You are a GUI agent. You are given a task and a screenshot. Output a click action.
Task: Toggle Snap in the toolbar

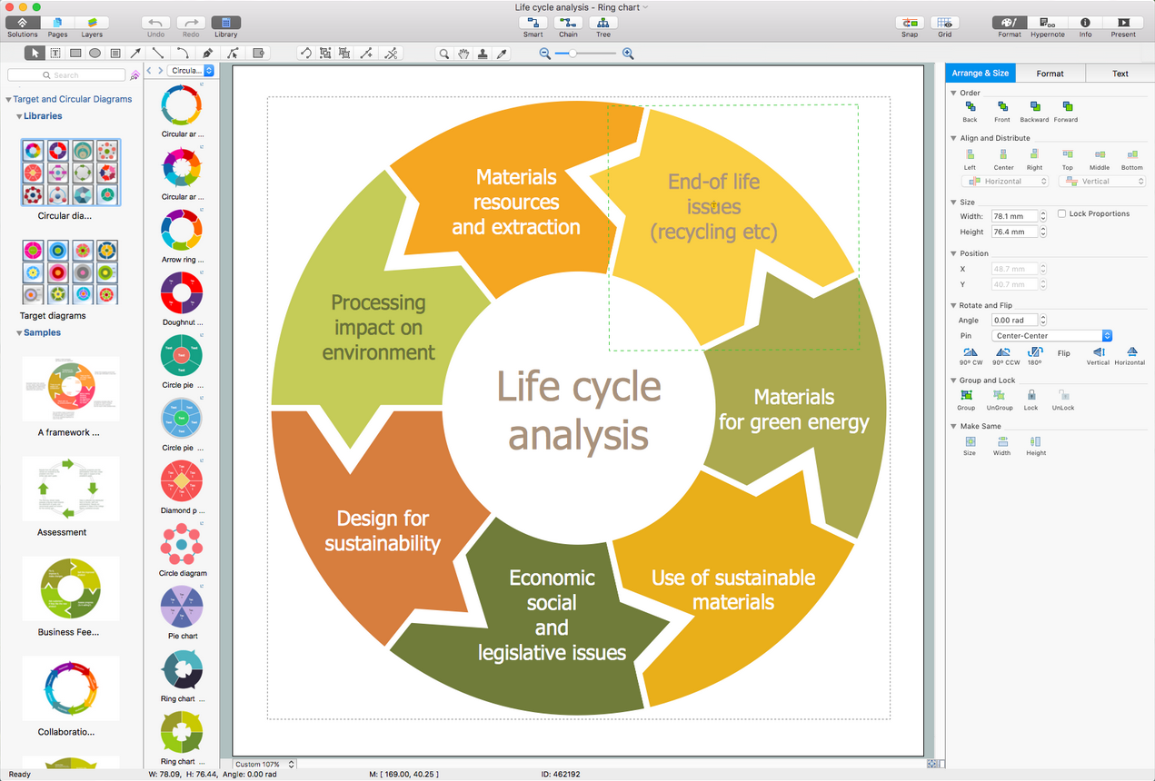tap(910, 23)
